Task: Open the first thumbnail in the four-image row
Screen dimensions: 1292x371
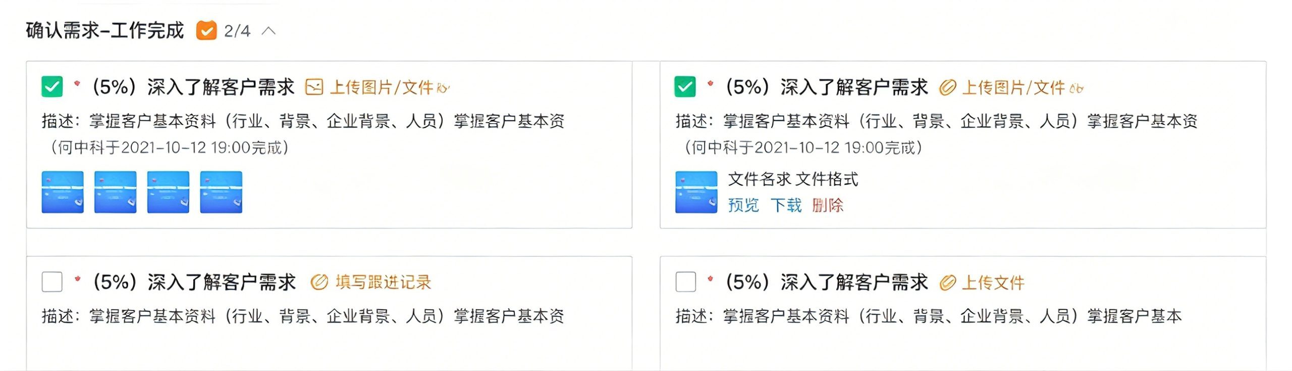Action: pyautogui.click(x=63, y=192)
